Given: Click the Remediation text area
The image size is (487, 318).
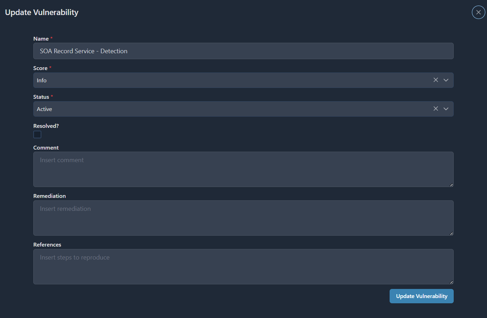Looking at the screenshot, I should pyautogui.click(x=243, y=217).
